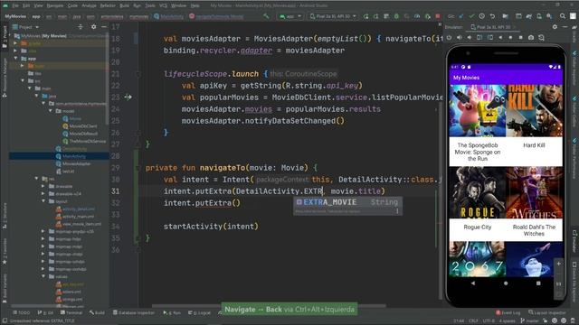579x325 pixels.
Task: Open the VCS menu
Action: pyautogui.click(x=163, y=5)
